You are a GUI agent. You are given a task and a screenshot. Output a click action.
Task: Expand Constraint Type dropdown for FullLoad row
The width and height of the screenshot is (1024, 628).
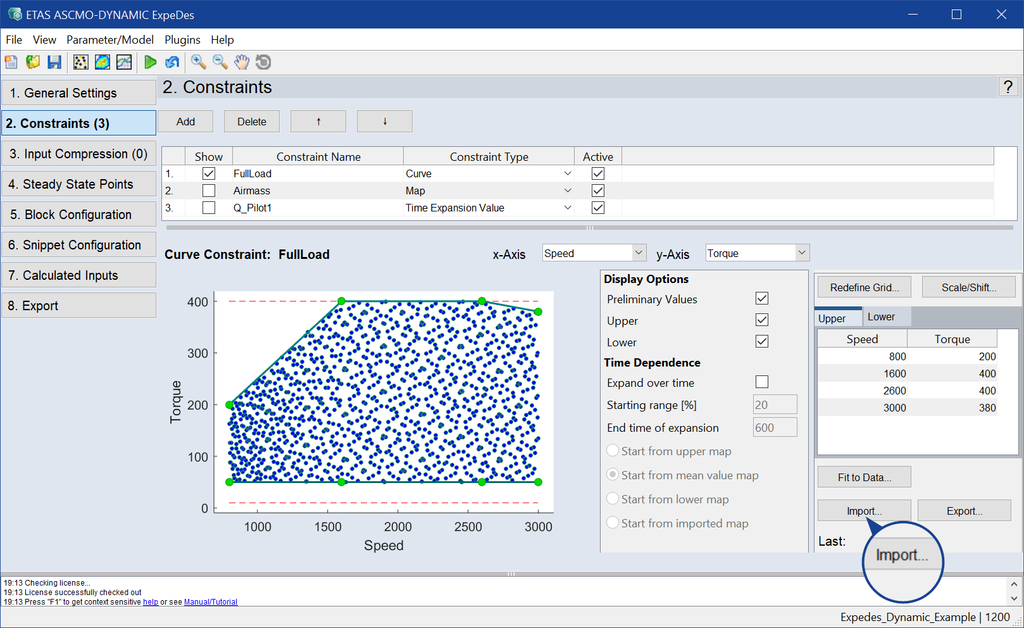coord(568,173)
